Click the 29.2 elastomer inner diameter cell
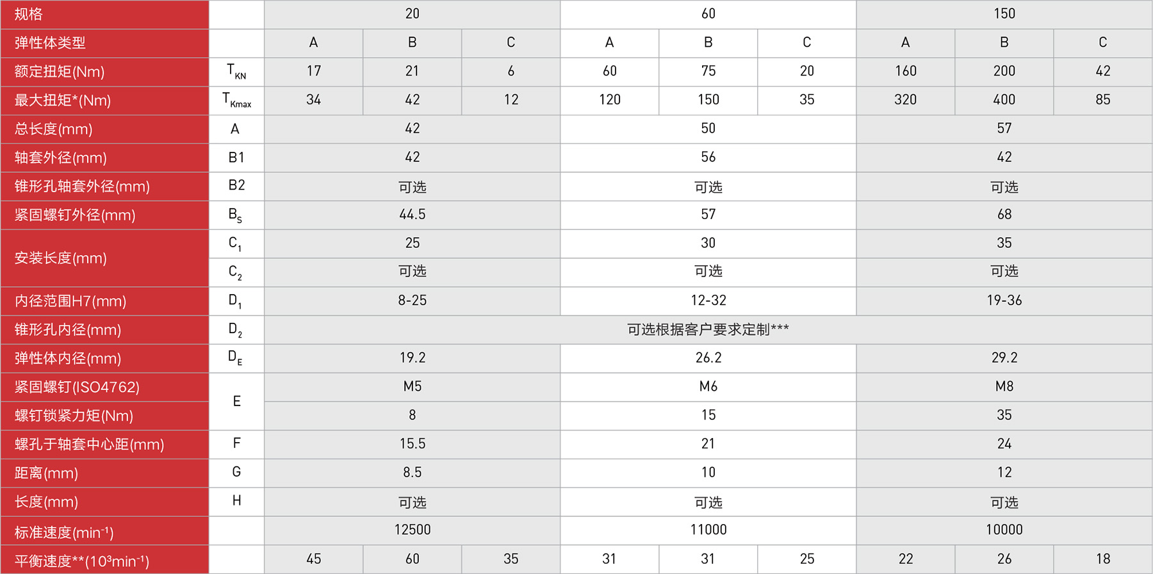 [1004, 359]
